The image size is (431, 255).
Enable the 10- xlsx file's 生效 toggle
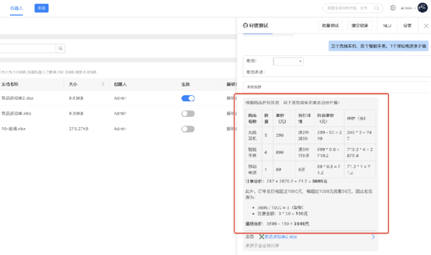tap(188, 129)
